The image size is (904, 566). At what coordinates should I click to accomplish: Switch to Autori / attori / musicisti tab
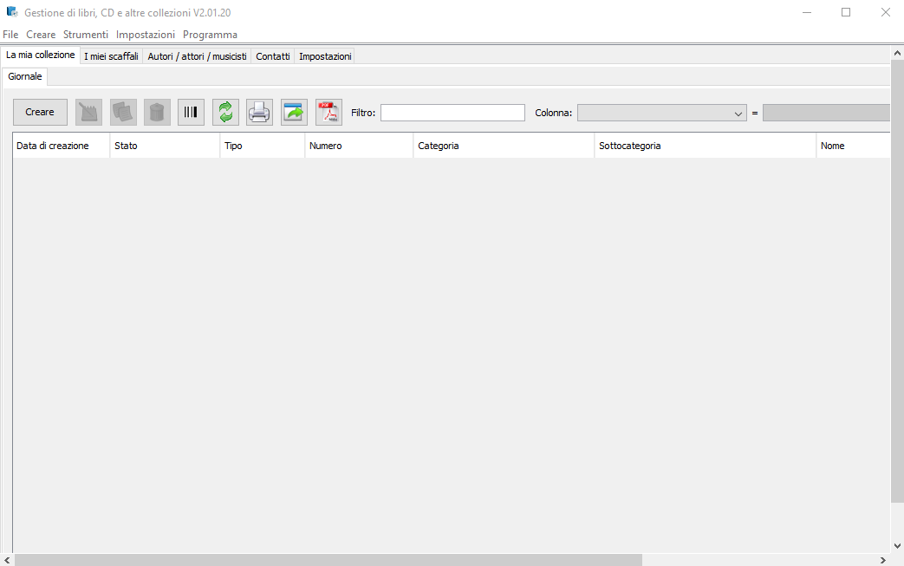(197, 56)
